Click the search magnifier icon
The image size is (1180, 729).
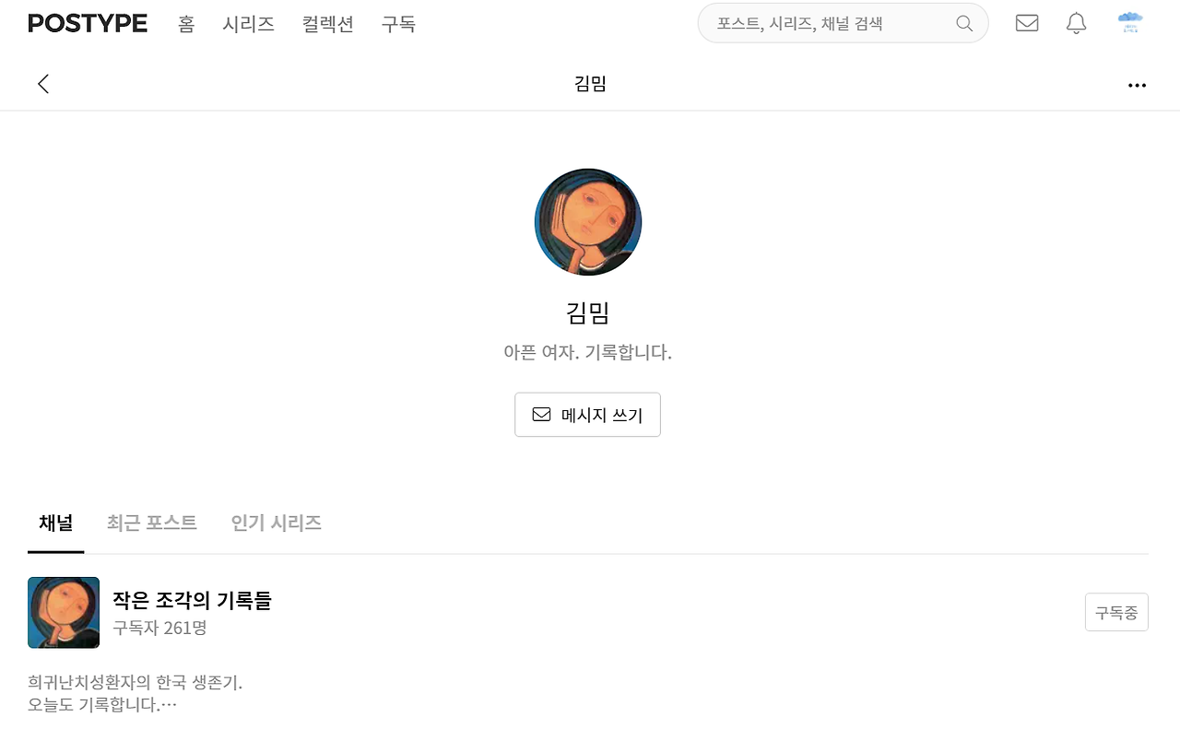click(x=963, y=23)
